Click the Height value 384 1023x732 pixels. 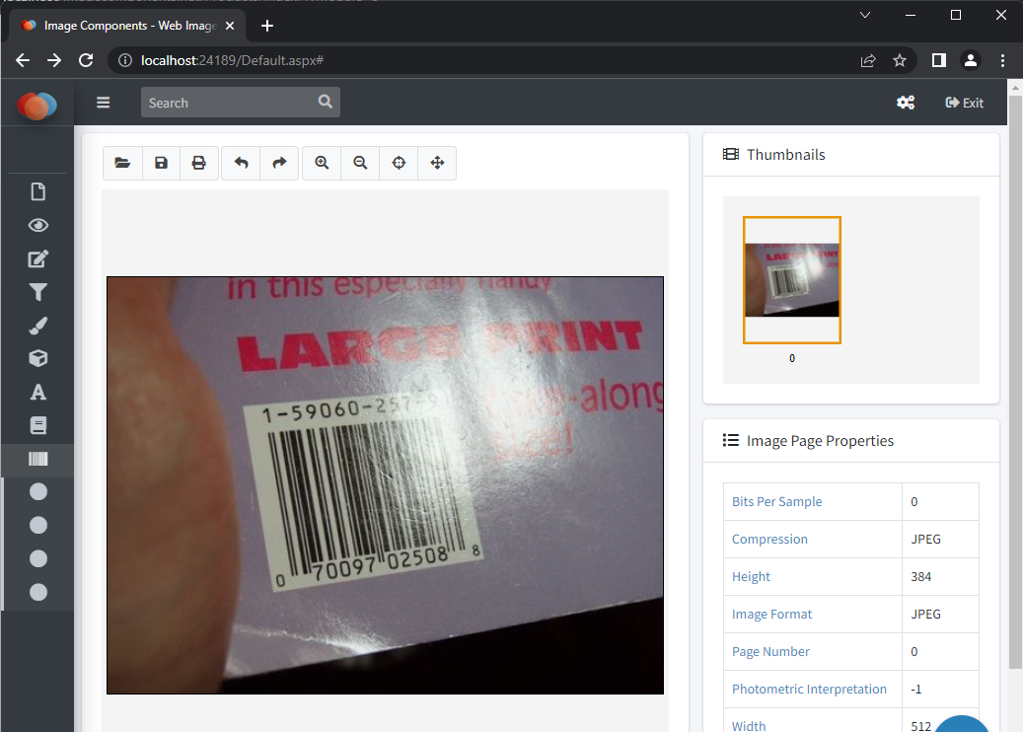click(920, 577)
